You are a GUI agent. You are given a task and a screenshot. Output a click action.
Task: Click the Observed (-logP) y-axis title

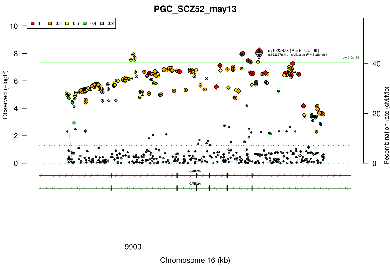(5, 95)
